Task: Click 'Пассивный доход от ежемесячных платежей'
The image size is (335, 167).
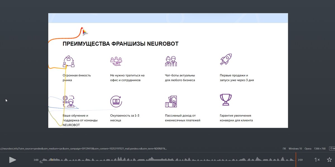Action: (183, 118)
